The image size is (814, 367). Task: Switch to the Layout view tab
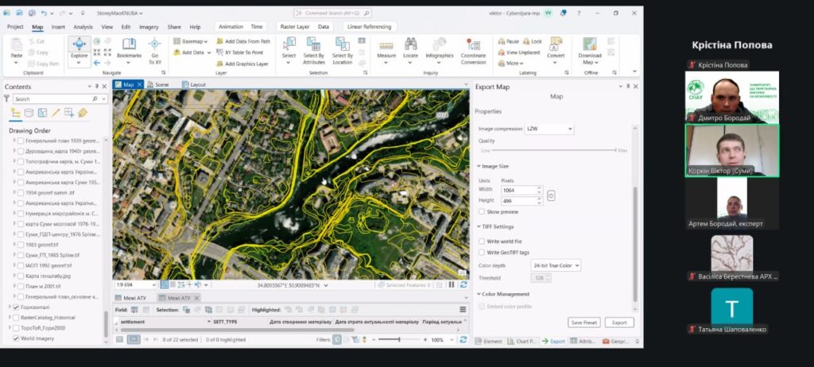coord(197,84)
